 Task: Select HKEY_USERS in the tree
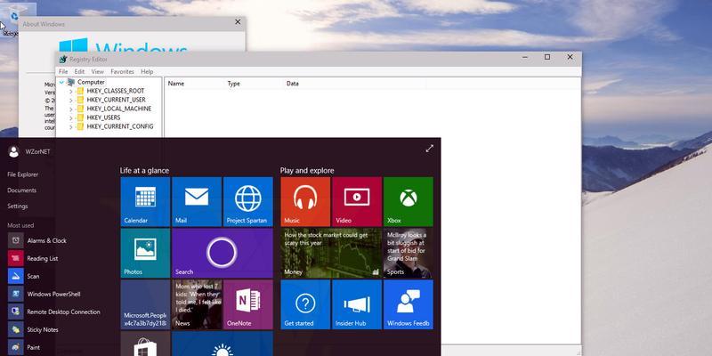point(103,117)
